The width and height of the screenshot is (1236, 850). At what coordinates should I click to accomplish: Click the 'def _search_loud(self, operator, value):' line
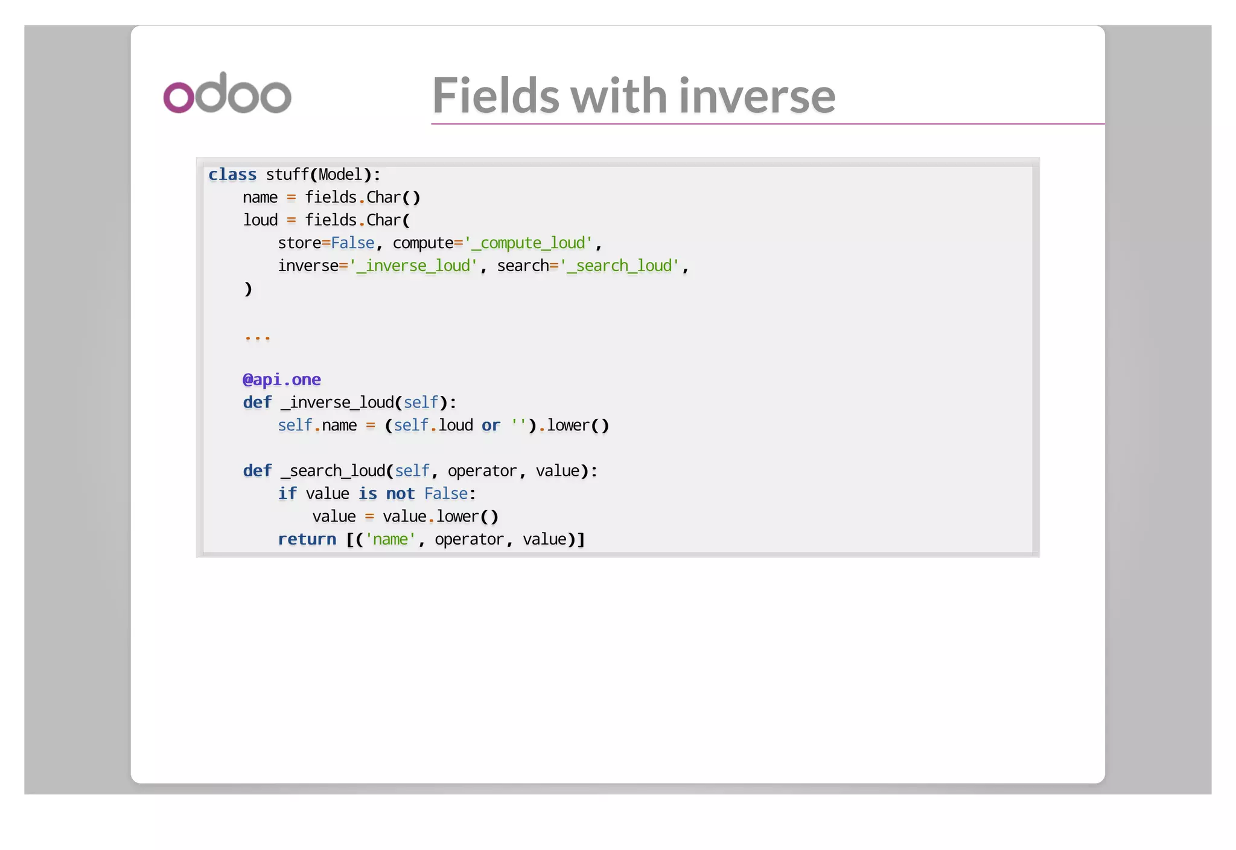point(421,471)
